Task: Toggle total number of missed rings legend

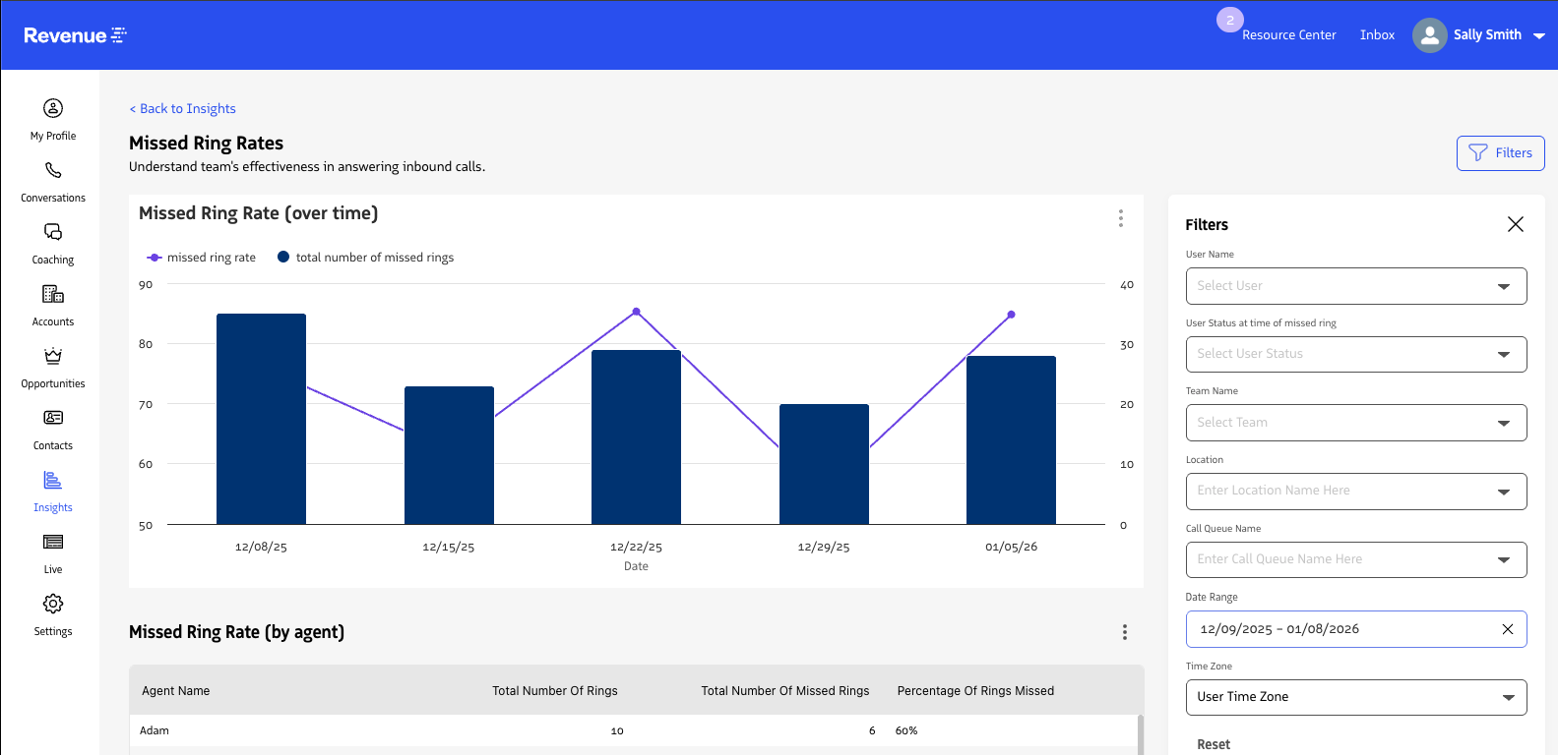Action: pos(365,258)
